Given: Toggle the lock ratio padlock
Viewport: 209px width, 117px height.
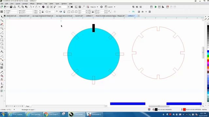Looking at the screenshot, I should [43, 12].
